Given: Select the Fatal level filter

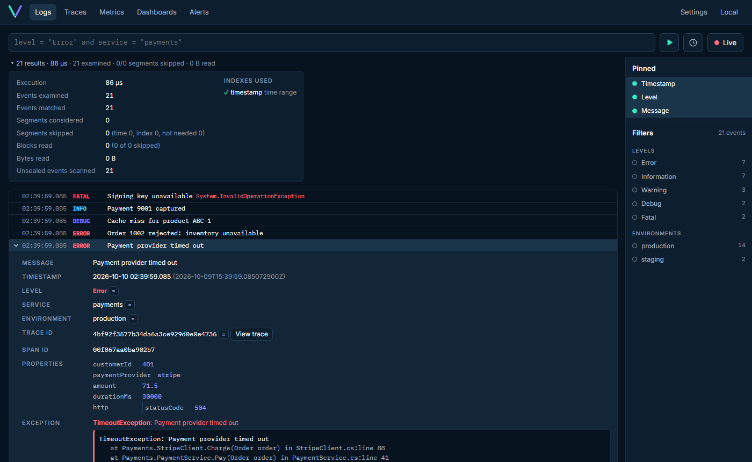Looking at the screenshot, I should click(x=689, y=218).
